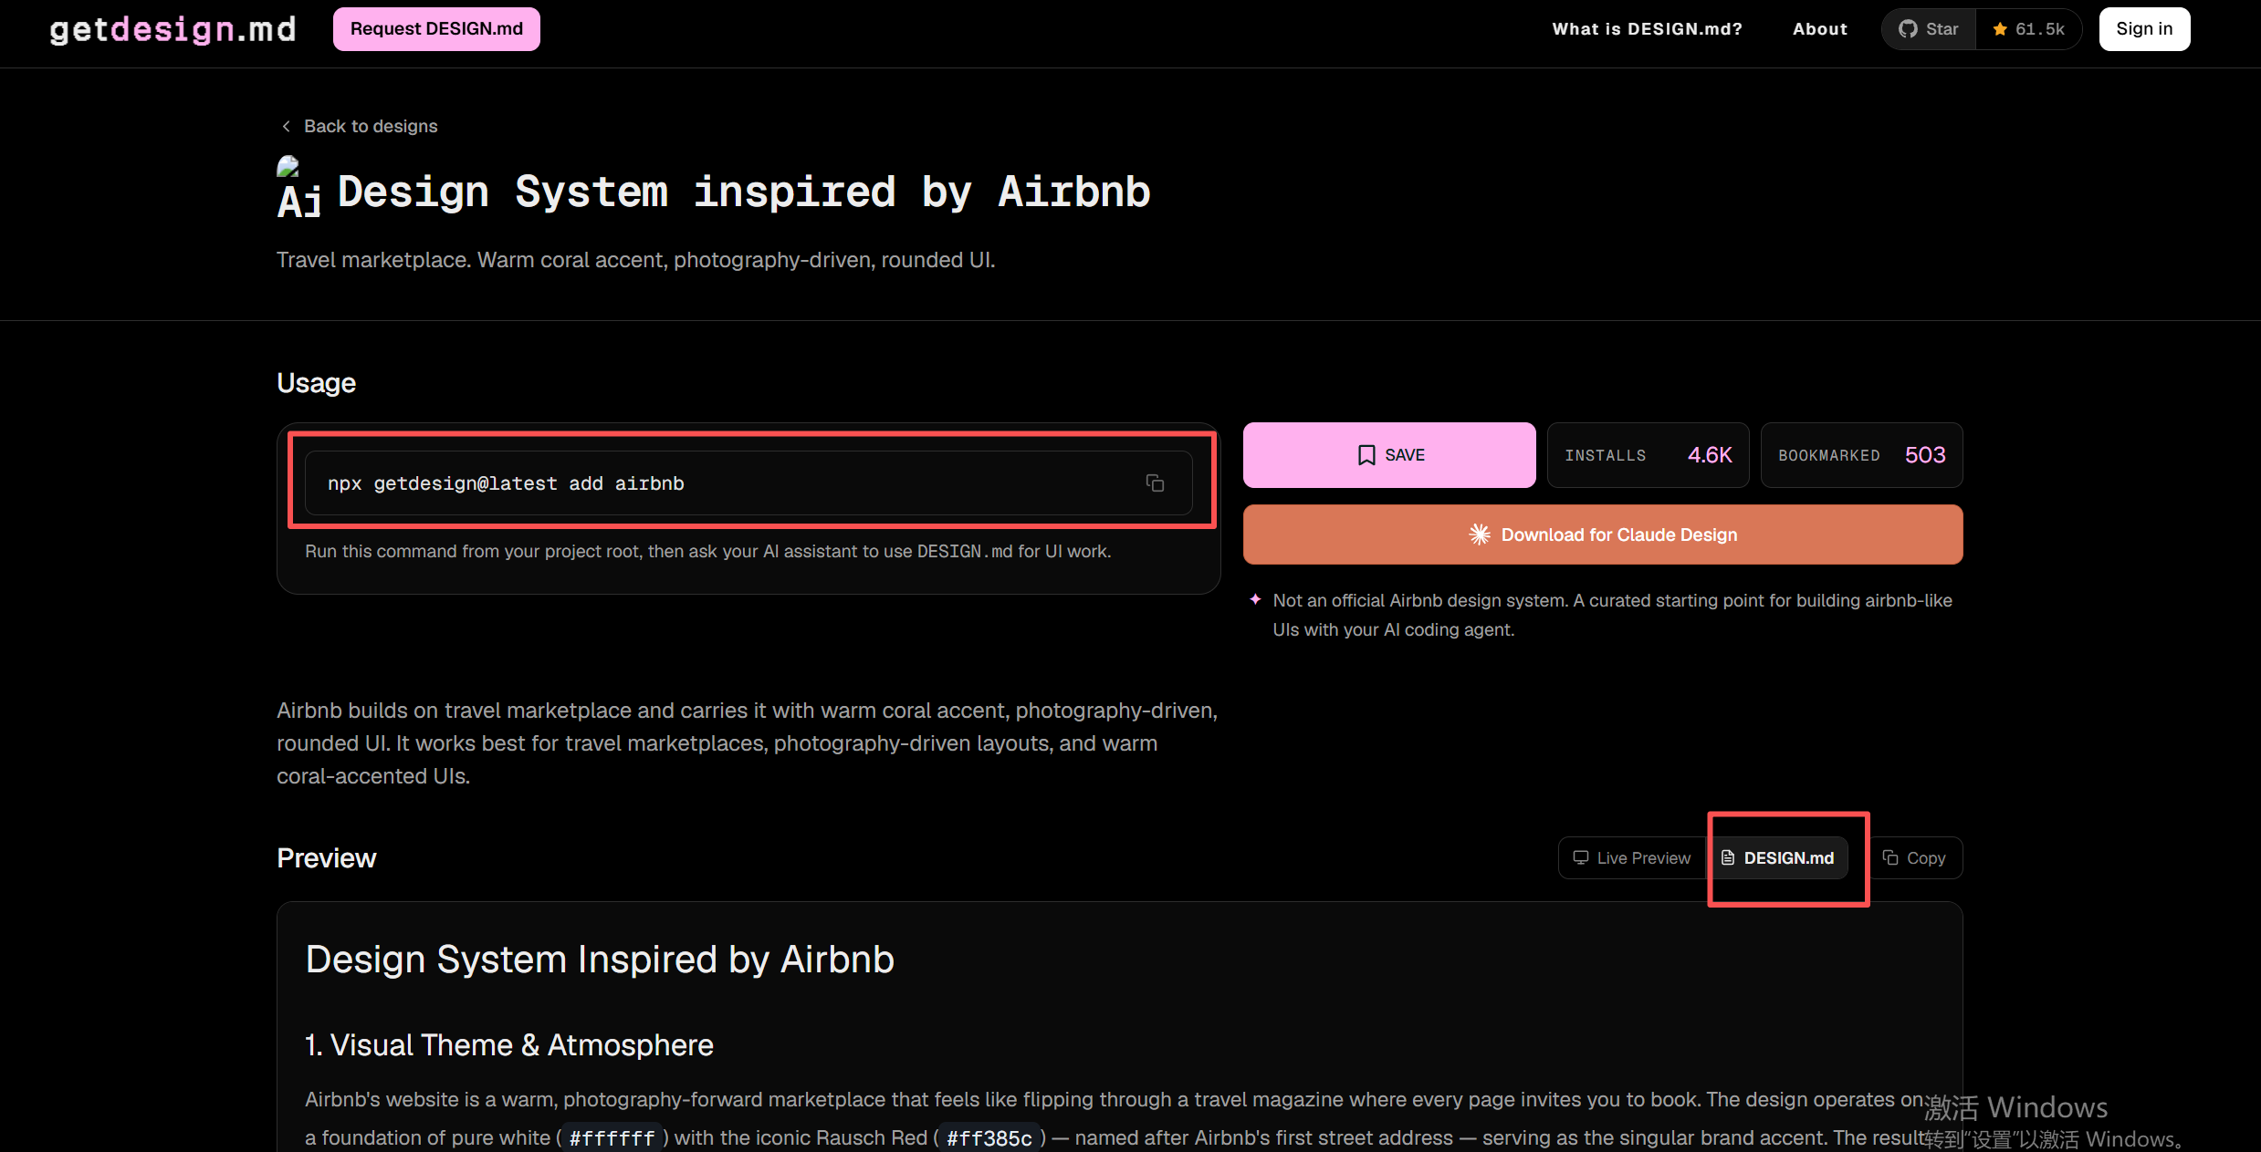Click the pink sparkle icon beside disclaimer
The image size is (2261, 1152).
pyautogui.click(x=1255, y=599)
